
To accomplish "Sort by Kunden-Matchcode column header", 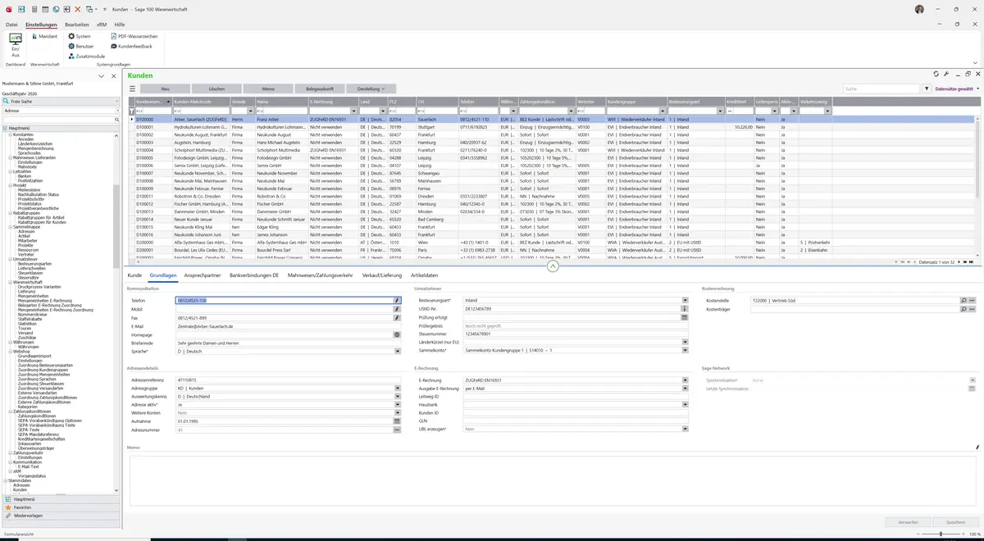I will click(x=201, y=101).
